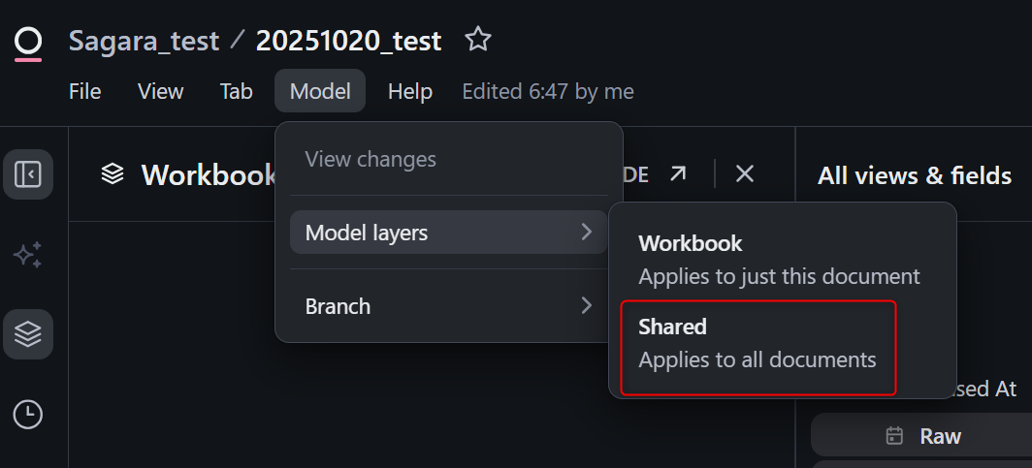Expand the Branch submenu
Screen dimensions: 1032x468
pyautogui.click(x=448, y=306)
